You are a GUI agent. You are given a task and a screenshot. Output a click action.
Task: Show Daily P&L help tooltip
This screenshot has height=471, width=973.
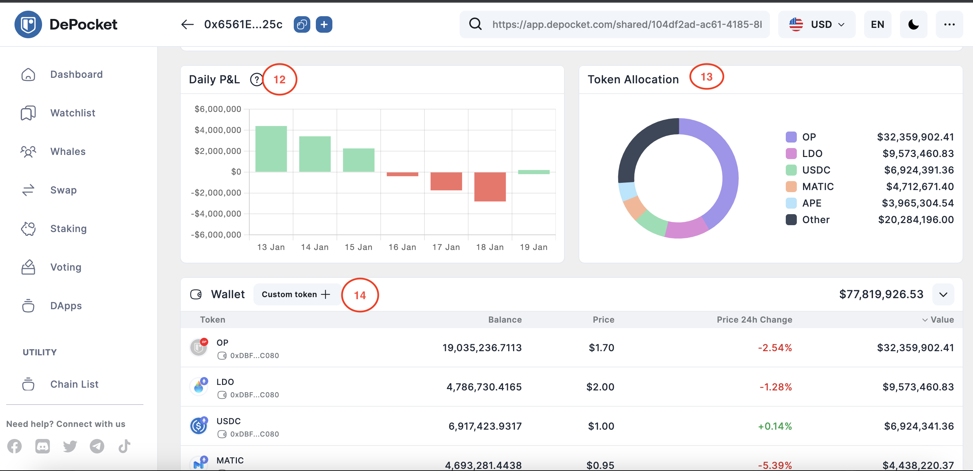click(x=257, y=80)
